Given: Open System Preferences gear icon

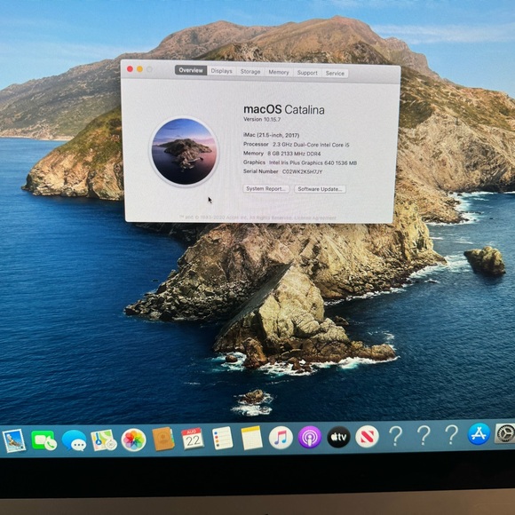Looking at the screenshot, I should [505, 433].
